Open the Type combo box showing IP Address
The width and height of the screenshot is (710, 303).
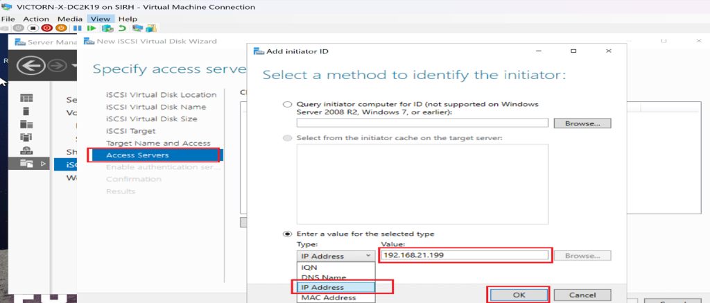pos(336,256)
